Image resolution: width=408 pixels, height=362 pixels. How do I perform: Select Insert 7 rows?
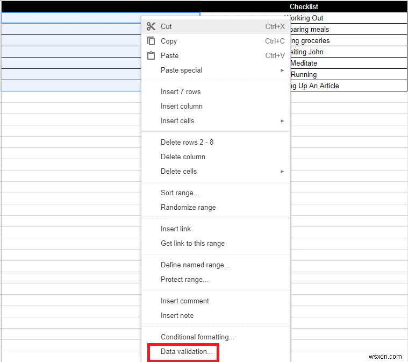coord(216,91)
